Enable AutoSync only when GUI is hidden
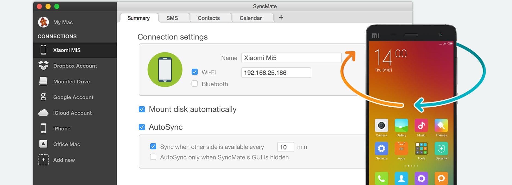Screen dimensions: 512x185 [153, 157]
